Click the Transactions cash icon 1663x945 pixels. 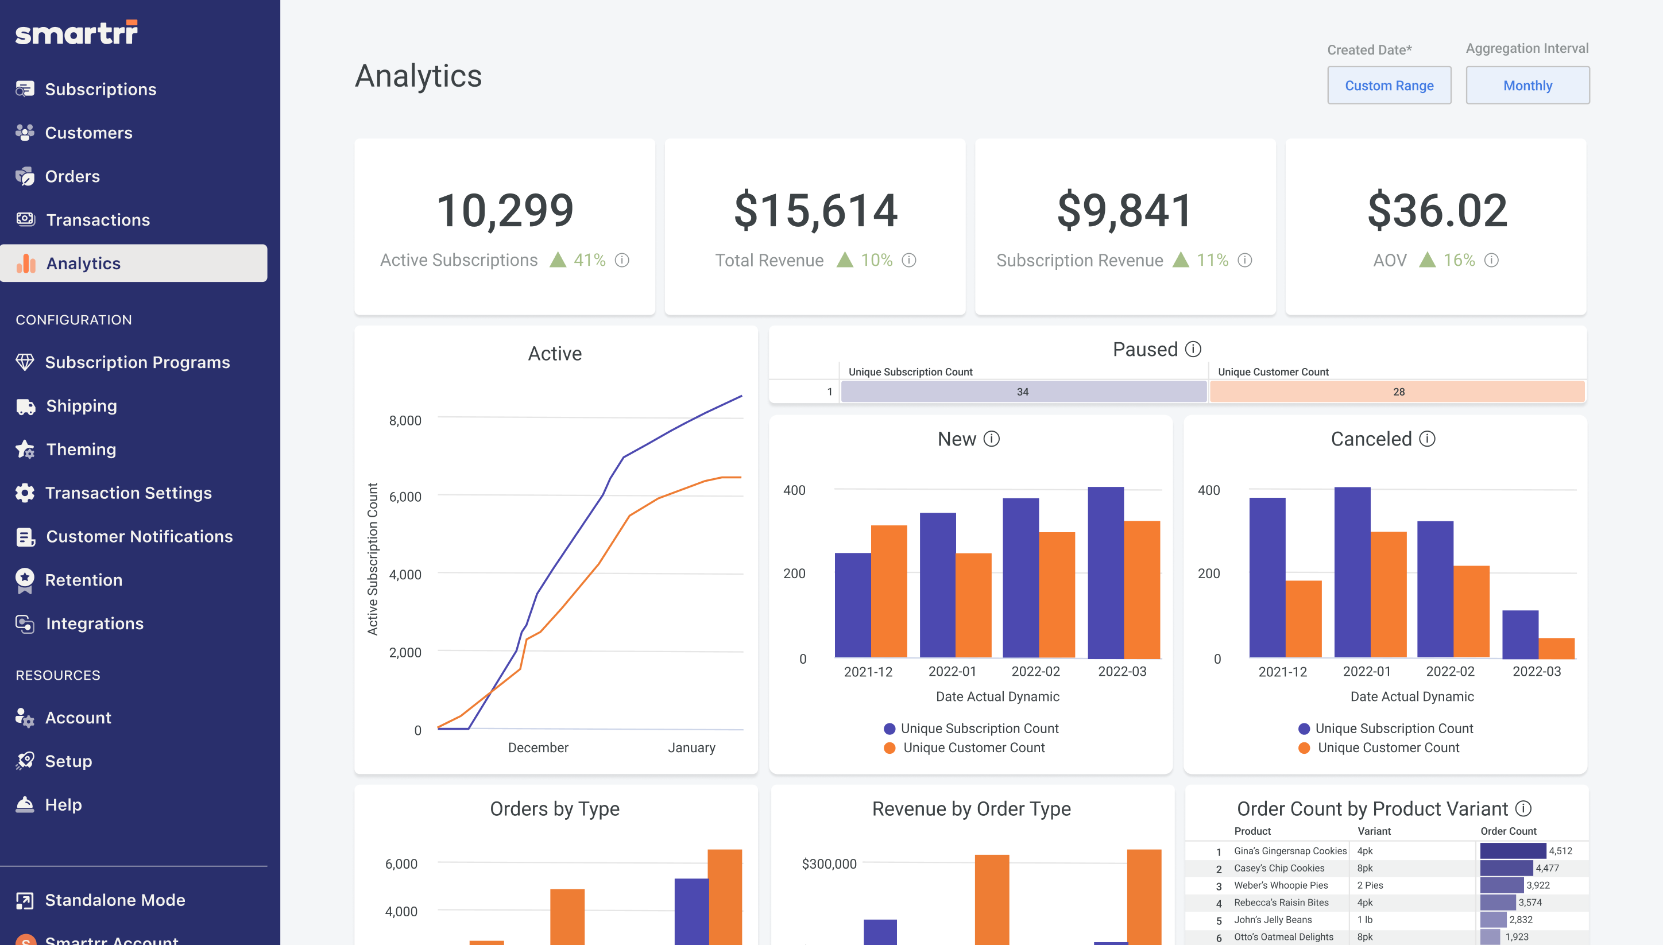tap(25, 219)
